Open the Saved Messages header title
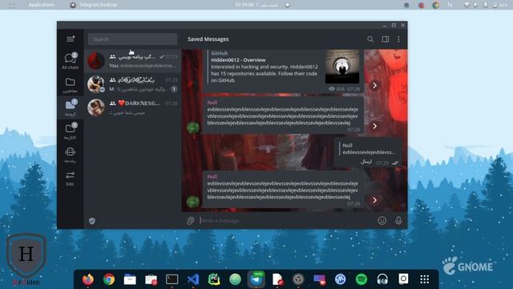Image resolution: width=513 pixels, height=289 pixels. [208, 39]
